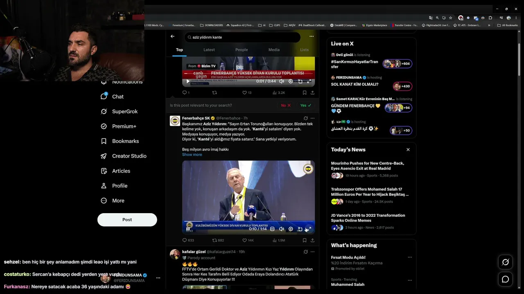Image resolution: width=524 pixels, height=294 pixels.
Task: Switch to the People search tab
Action: 242,50
